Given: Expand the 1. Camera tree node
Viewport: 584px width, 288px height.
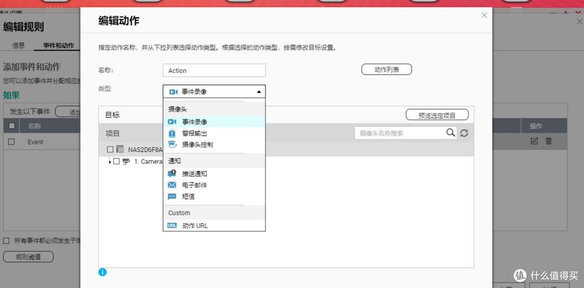Looking at the screenshot, I should 109,162.
